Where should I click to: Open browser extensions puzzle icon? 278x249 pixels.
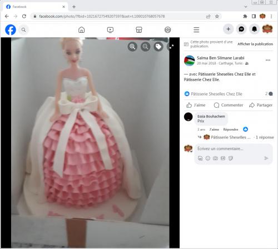point(245,17)
